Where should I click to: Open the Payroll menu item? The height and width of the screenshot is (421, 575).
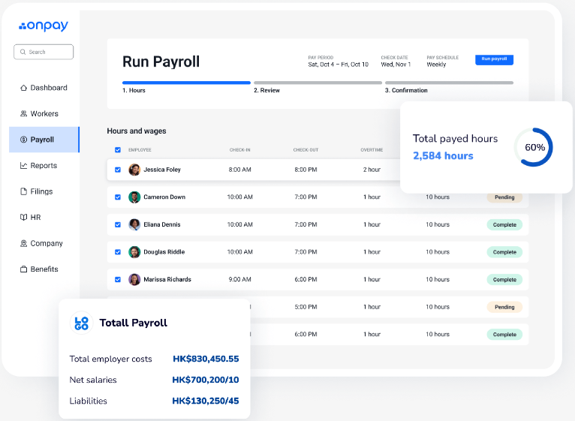coord(43,140)
